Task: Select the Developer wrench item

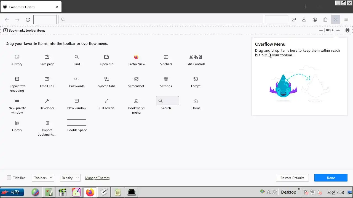Action: [x=47, y=104]
